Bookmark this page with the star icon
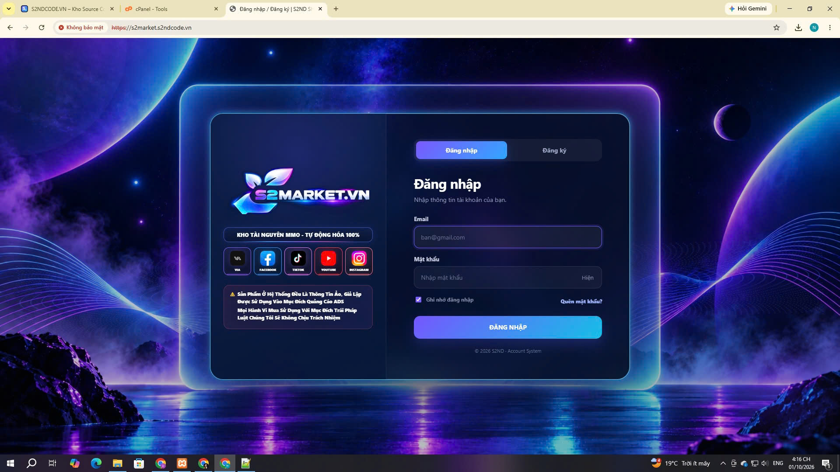The width and height of the screenshot is (840, 472). click(x=777, y=28)
